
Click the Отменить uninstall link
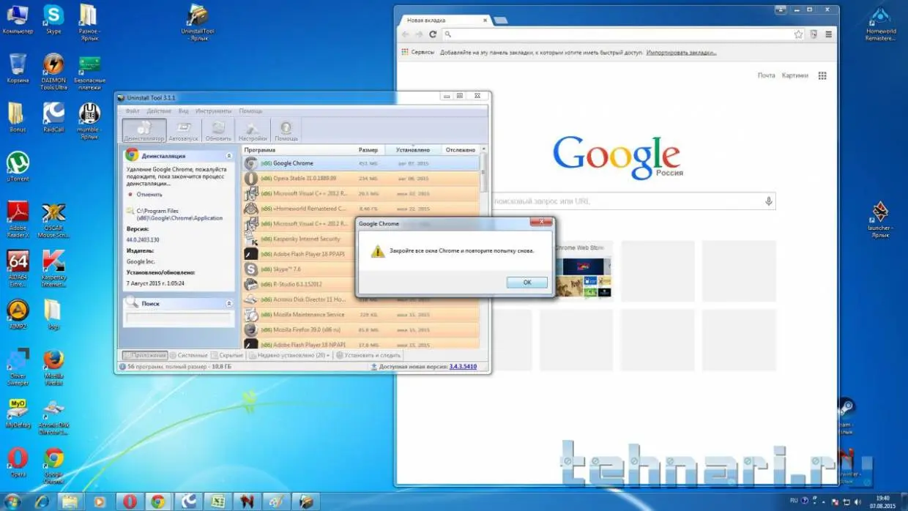click(x=149, y=195)
